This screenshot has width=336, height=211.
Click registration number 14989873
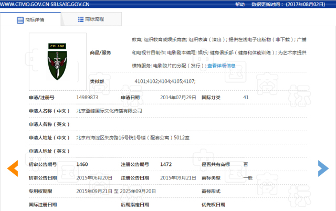(88, 98)
